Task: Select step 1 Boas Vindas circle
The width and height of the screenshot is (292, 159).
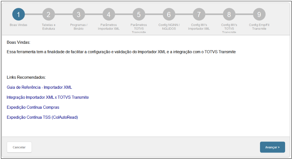Action: click(x=19, y=14)
